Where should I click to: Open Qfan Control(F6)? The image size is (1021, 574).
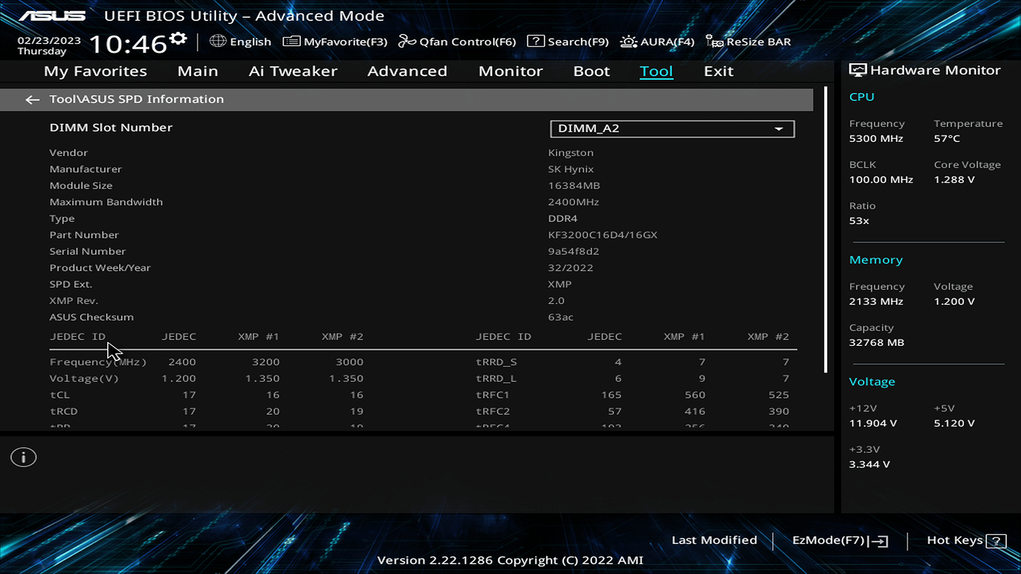(x=457, y=41)
